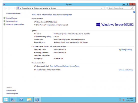Image resolution: width=138 pixels, height=103 pixels.
Task: Select System in the breadcrumb
Action: tap(53, 8)
